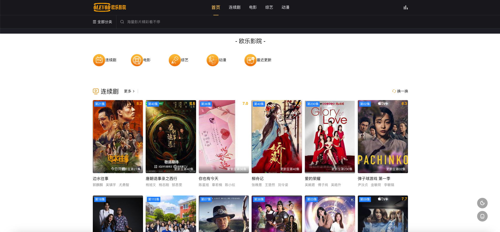The height and width of the screenshot is (232, 500).
Task: Click actor name 吴皓升
Action: coord(336,185)
